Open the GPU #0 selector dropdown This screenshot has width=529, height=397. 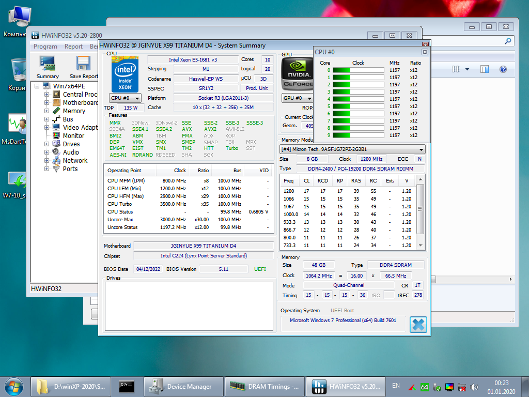click(297, 98)
